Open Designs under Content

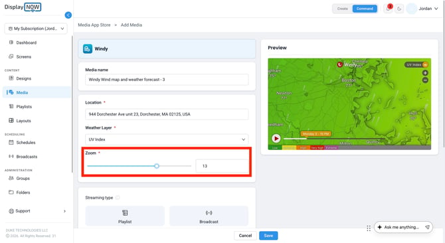click(23, 78)
